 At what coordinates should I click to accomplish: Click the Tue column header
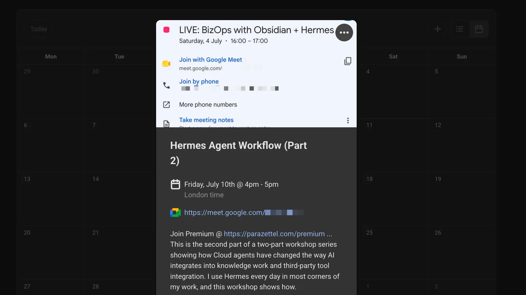coord(119,57)
